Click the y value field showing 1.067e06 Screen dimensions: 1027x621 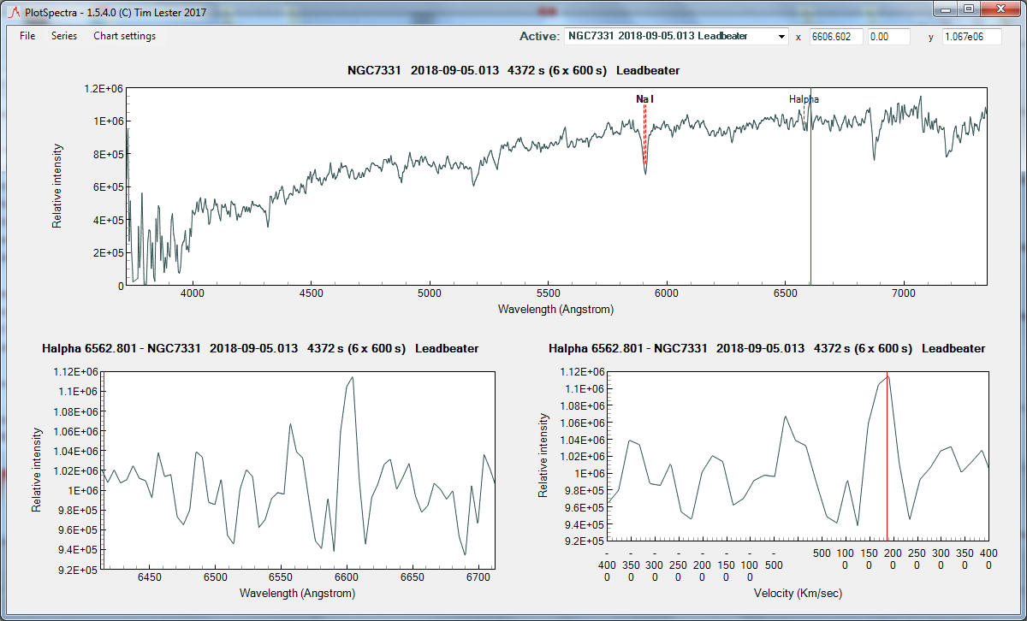pos(971,37)
